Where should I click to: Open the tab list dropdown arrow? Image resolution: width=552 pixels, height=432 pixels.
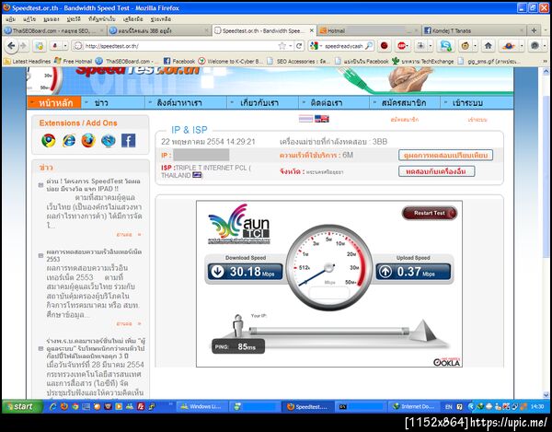546,30
